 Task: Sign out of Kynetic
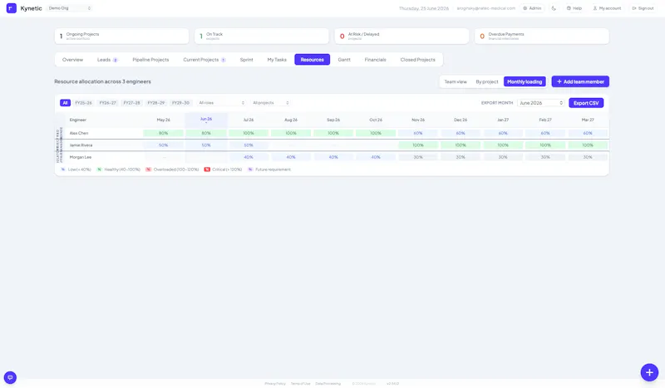[x=643, y=8]
